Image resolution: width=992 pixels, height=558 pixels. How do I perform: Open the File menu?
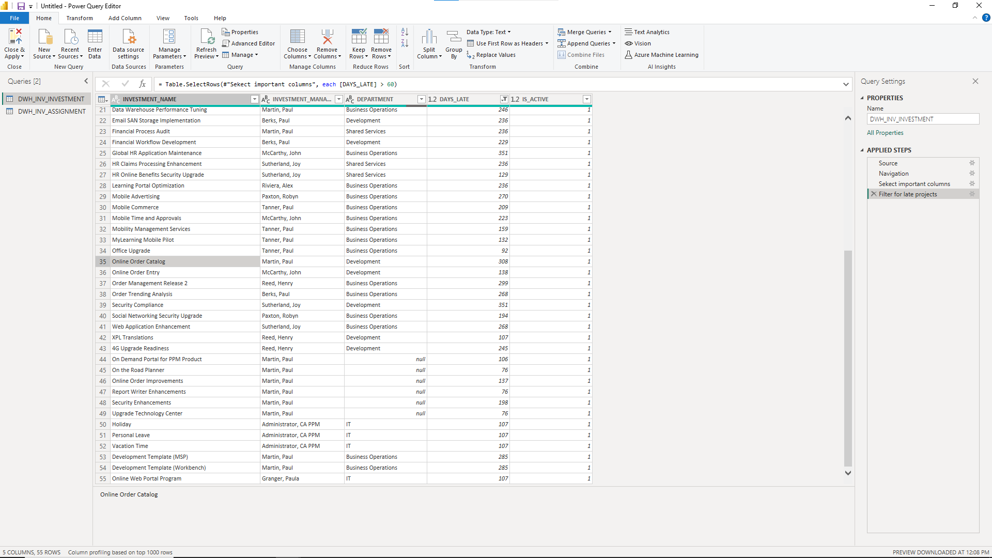click(x=14, y=18)
